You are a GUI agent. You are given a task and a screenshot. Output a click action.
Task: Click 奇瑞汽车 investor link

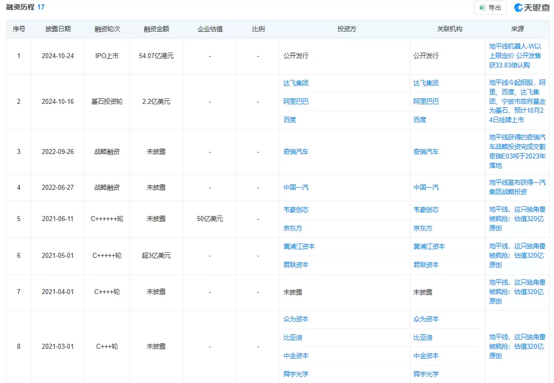click(296, 152)
